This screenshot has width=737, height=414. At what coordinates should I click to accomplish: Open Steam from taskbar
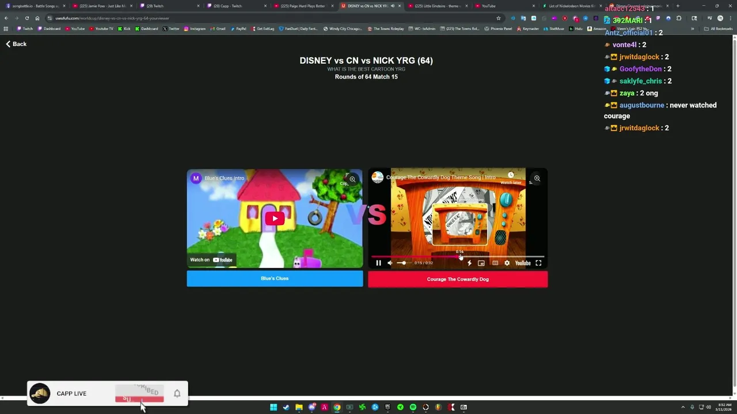[x=286, y=407]
